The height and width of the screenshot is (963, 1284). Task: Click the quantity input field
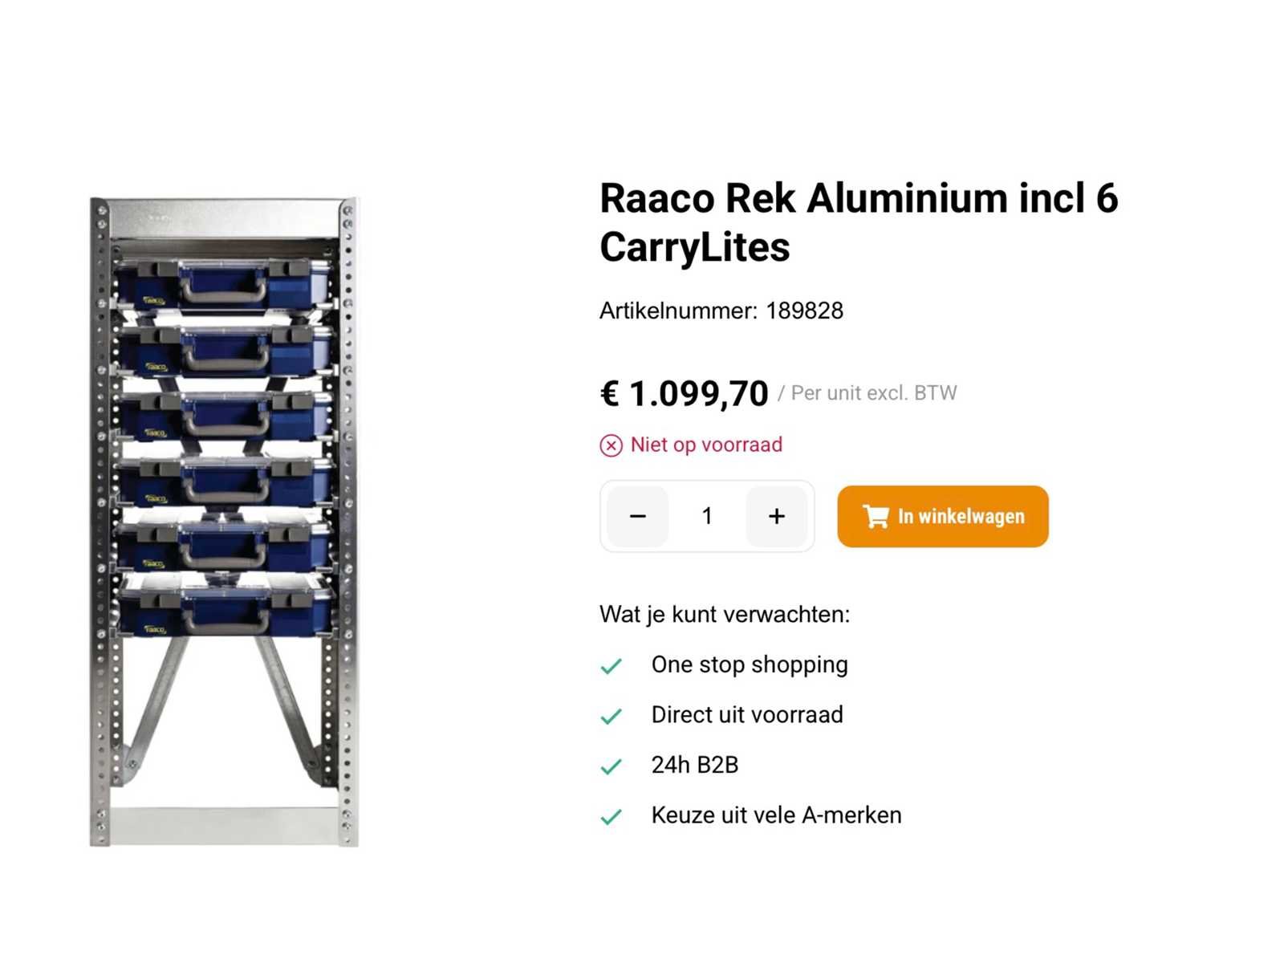click(x=707, y=516)
